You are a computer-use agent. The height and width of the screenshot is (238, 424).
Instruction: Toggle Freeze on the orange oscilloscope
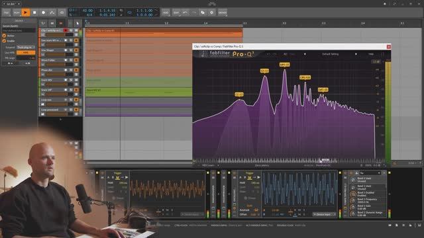tap(118, 198)
